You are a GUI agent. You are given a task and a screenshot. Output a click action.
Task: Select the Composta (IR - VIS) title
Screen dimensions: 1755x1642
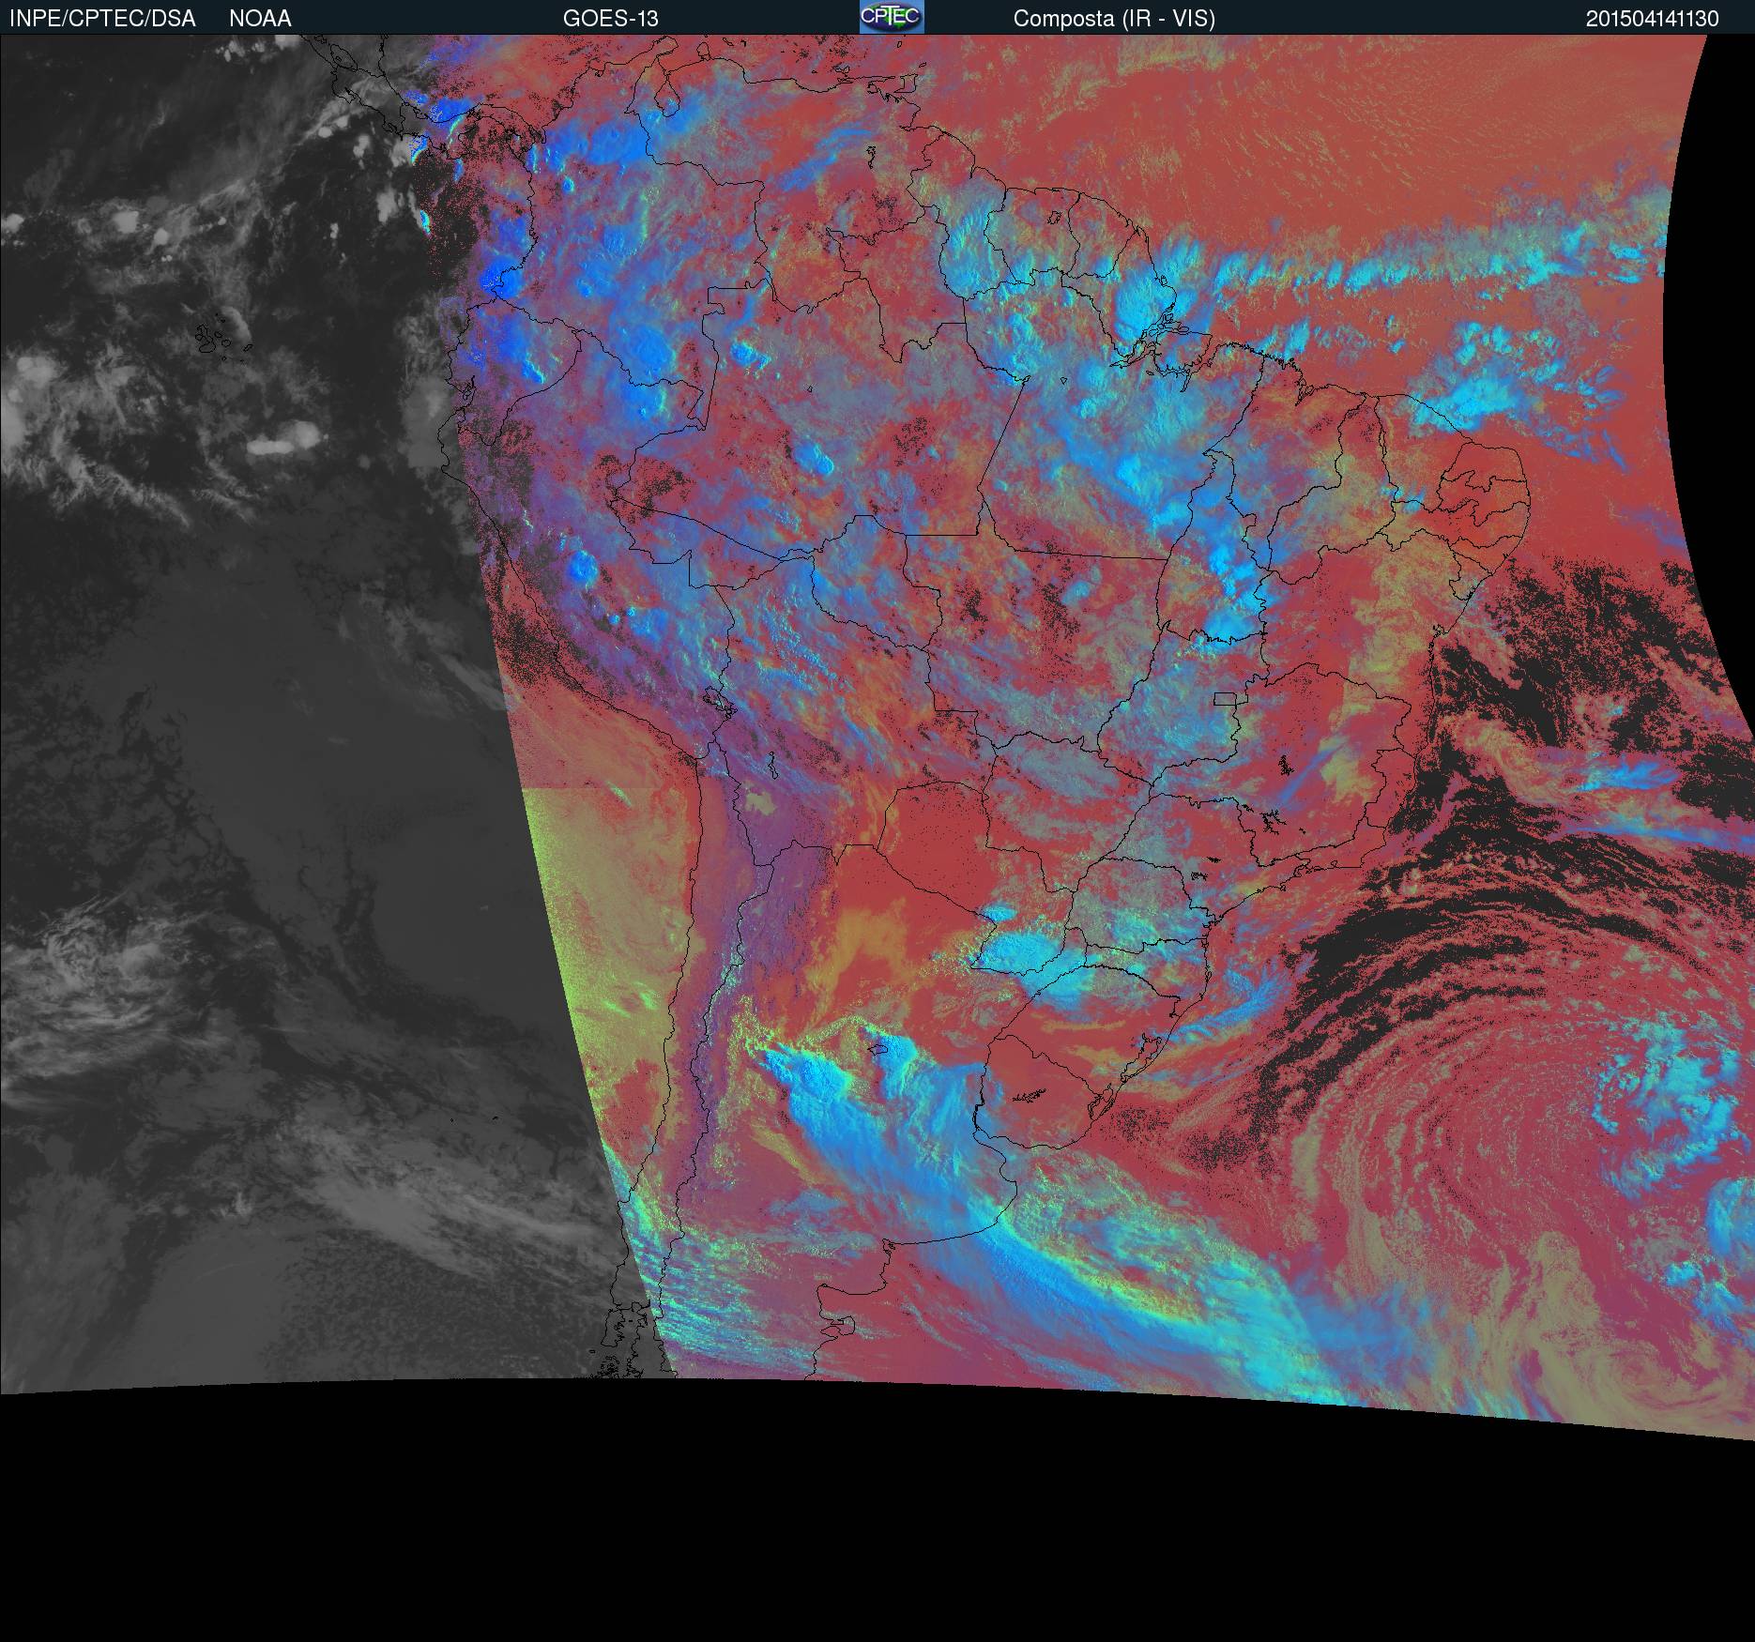coord(1114,19)
